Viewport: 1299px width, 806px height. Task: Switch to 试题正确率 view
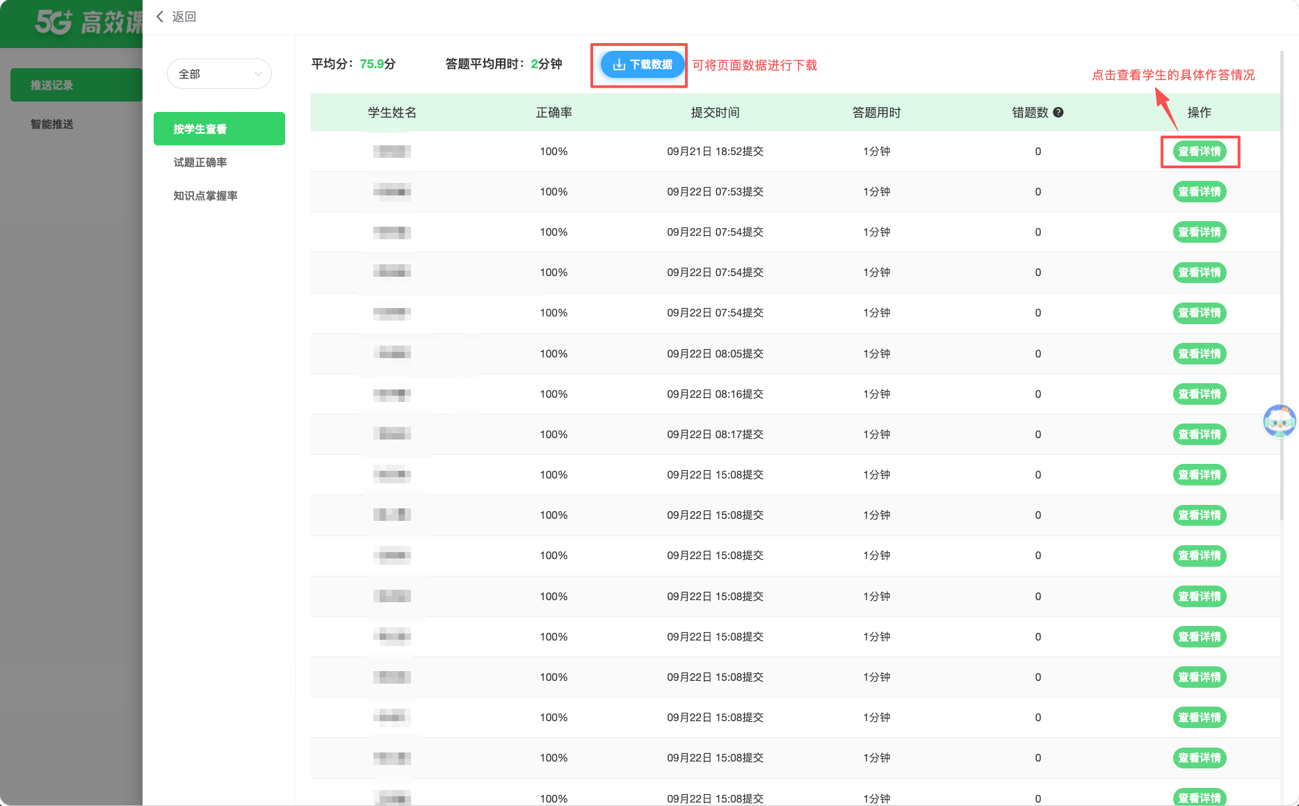click(200, 162)
